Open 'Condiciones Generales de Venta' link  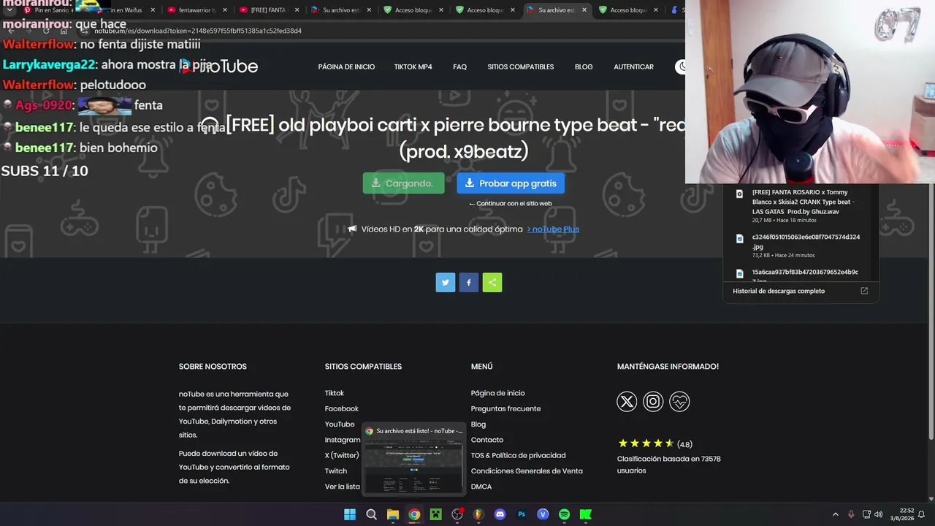[x=527, y=471]
